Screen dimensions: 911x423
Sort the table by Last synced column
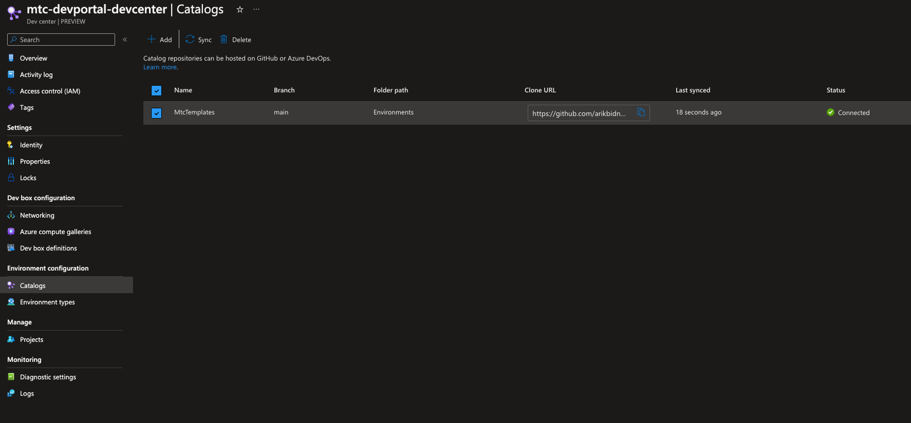(693, 90)
